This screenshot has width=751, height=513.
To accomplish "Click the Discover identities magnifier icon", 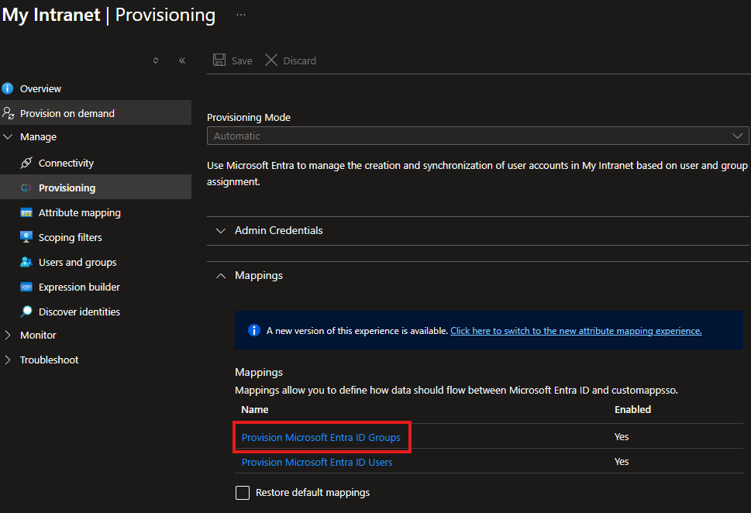I will [26, 312].
